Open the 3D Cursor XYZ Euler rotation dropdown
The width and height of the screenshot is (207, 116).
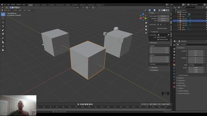[x=159, y=64]
